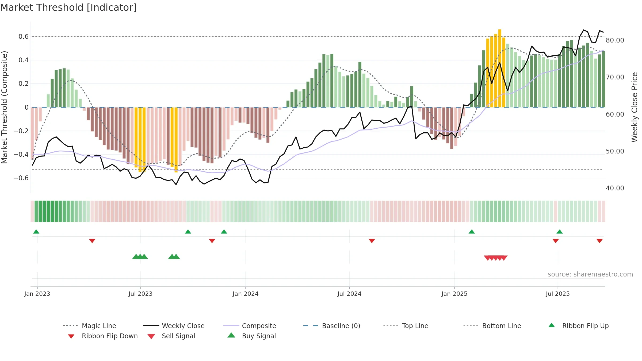Viewport: 642px width, 361px height.
Task: Click the −0.6 composite axis value
Action: pos(21,178)
